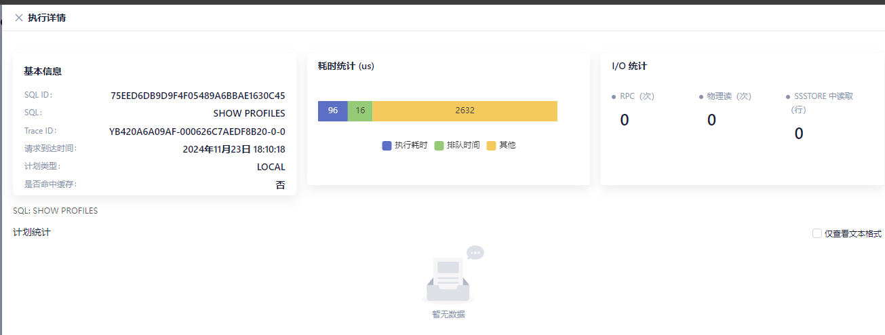Screen dimensions: 885x335
Task: Click the 'SQL: SHOW PROFILES' statement line
Action: [56, 211]
